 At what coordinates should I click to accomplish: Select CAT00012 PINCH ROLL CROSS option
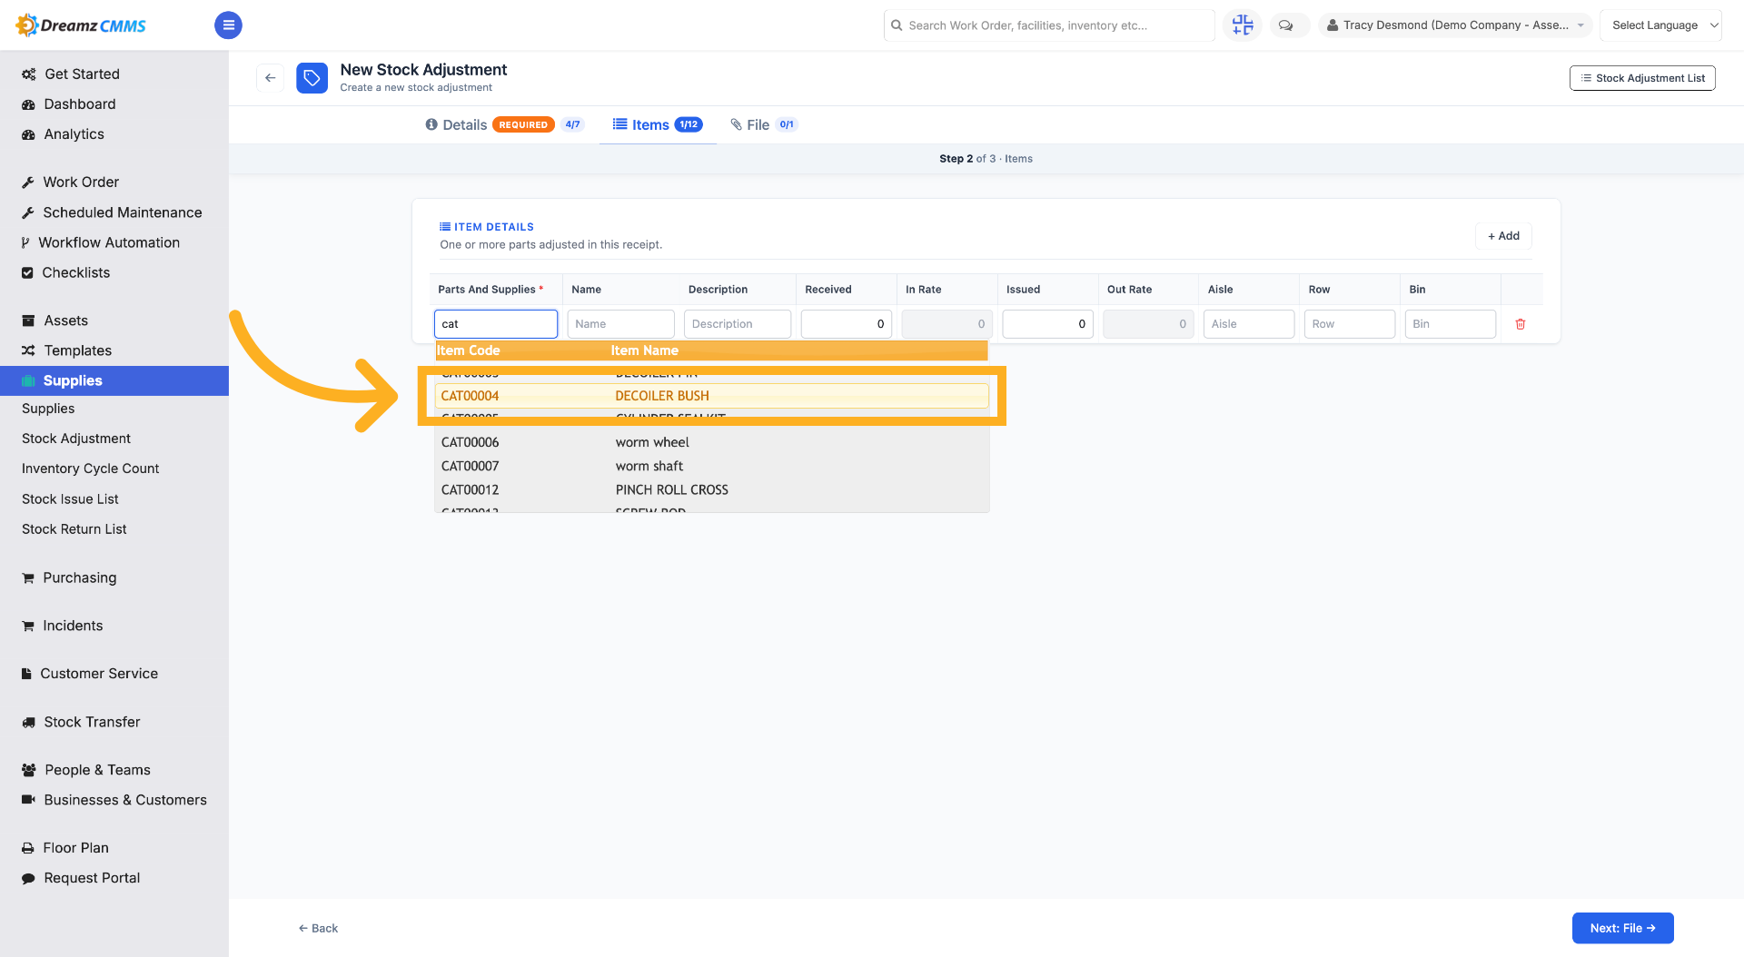712,489
